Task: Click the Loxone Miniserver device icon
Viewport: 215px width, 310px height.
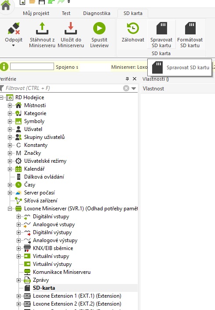Action: click(18, 209)
